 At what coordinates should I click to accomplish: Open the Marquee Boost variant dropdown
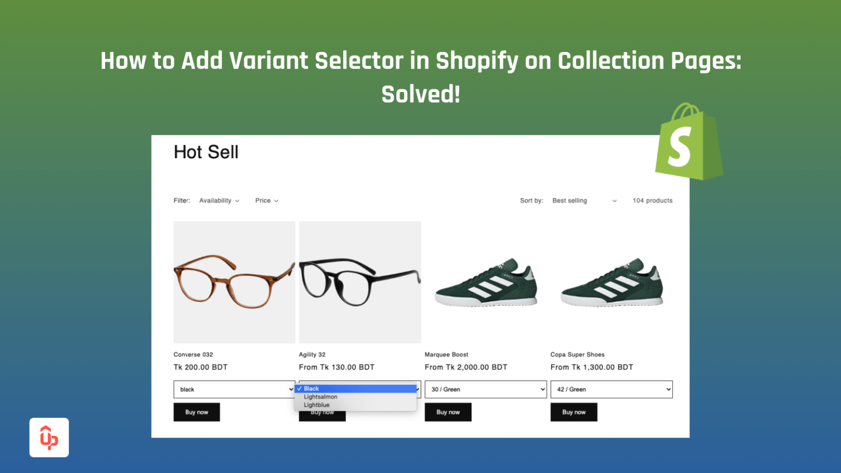click(485, 389)
